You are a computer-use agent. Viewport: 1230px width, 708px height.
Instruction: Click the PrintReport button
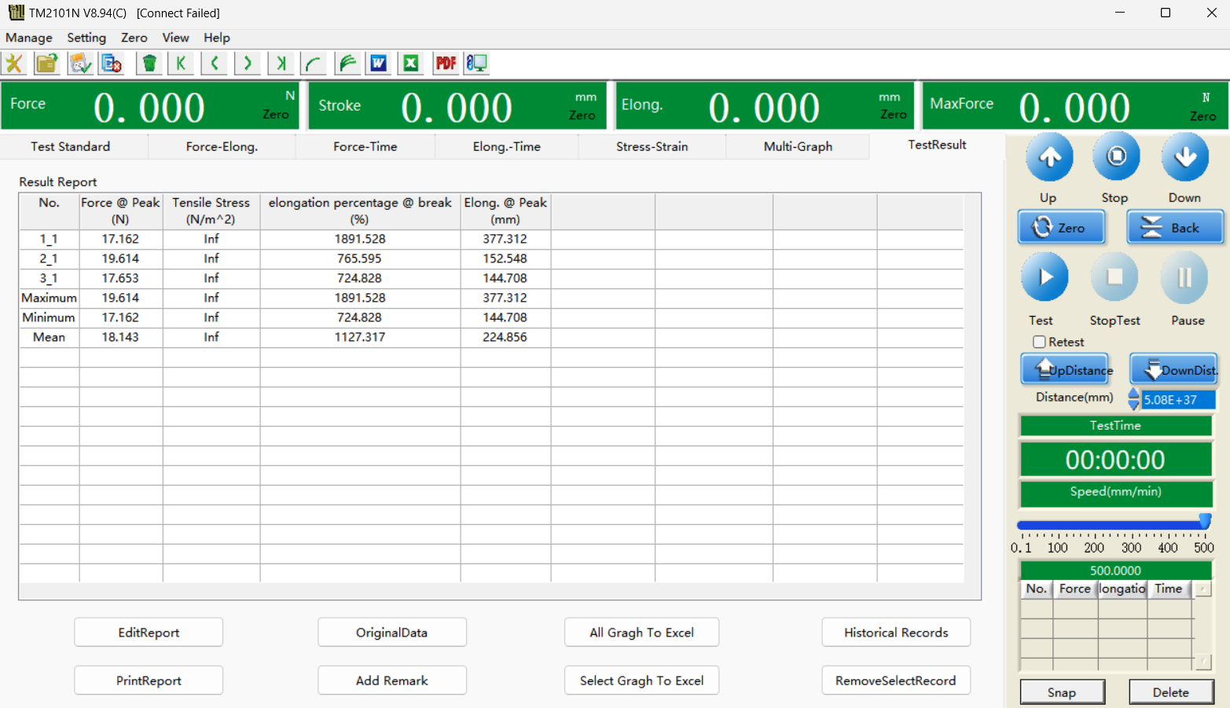point(149,680)
